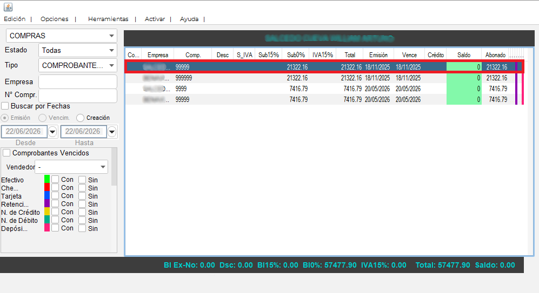Sort by the Sub0% column header
Image resolution: width=539 pixels, height=293 pixels.
tap(296, 55)
